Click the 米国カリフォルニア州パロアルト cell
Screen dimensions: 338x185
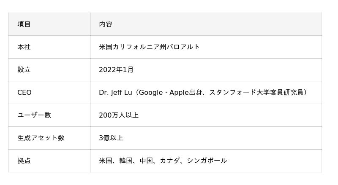pyautogui.click(x=149, y=47)
